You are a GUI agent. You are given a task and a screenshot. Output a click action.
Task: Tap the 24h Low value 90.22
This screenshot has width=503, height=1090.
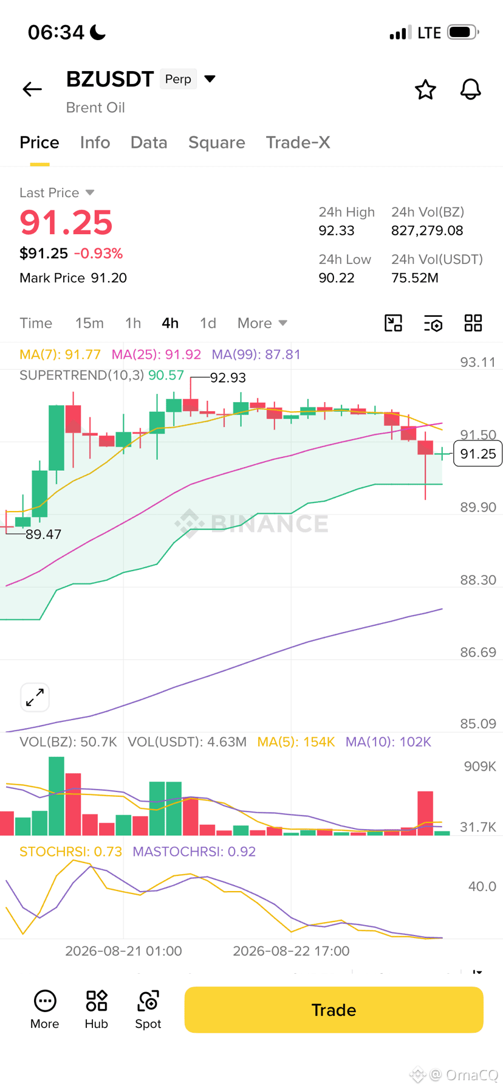337,278
